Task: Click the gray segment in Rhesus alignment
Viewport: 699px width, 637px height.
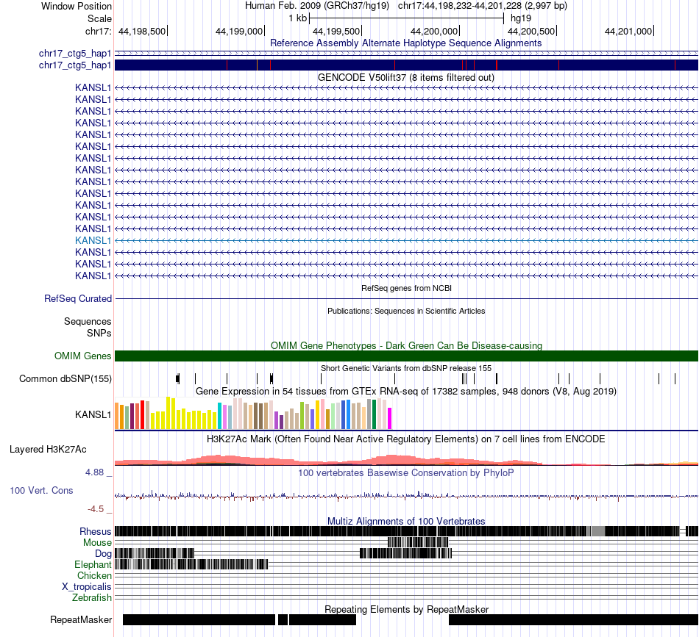Action: tap(597, 531)
